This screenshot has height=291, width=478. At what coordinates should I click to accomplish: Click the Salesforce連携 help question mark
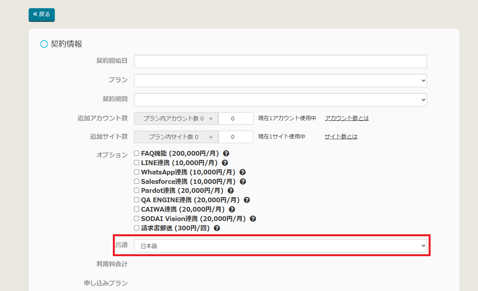(x=243, y=181)
